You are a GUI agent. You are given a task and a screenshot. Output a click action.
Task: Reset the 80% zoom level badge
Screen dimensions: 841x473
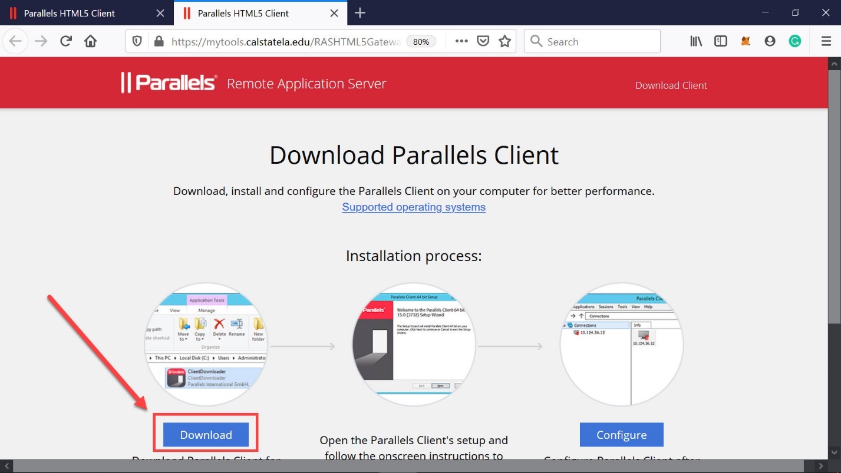point(421,42)
